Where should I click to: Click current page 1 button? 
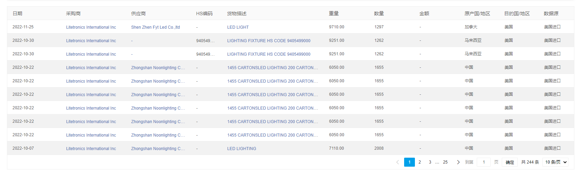(409, 162)
